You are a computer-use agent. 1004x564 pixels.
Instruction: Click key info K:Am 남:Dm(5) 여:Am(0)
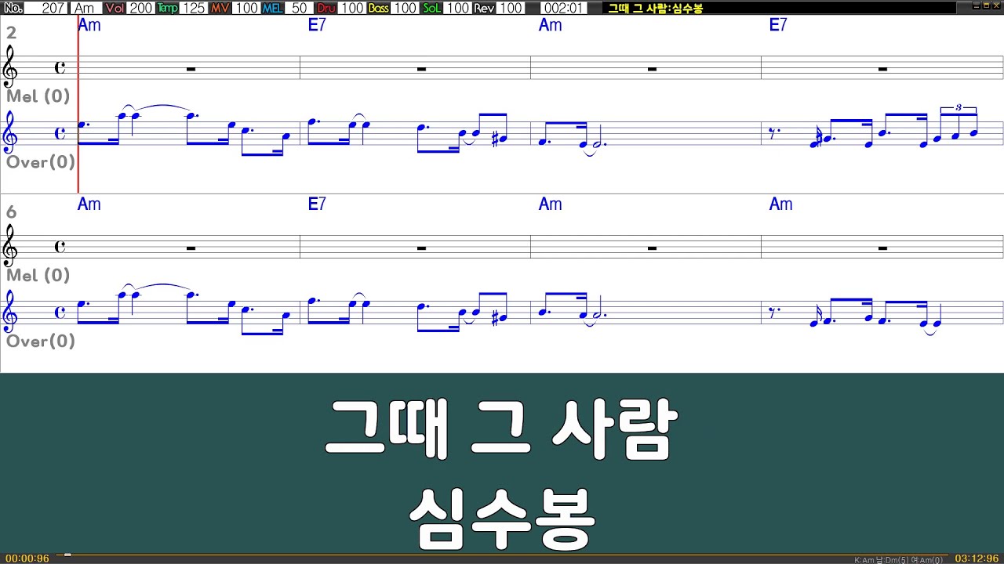pos(899,560)
